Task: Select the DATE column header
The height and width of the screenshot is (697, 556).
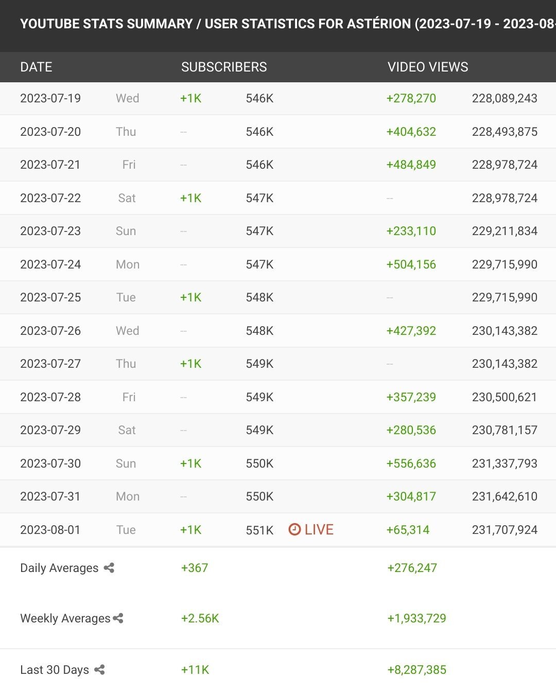Action: pos(36,67)
